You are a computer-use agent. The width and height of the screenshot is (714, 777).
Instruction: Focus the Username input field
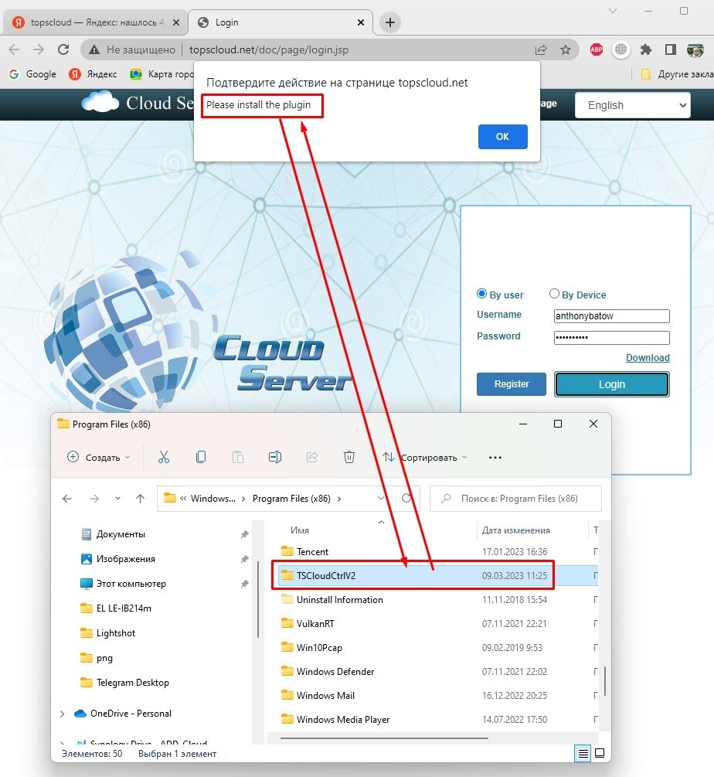(612, 316)
